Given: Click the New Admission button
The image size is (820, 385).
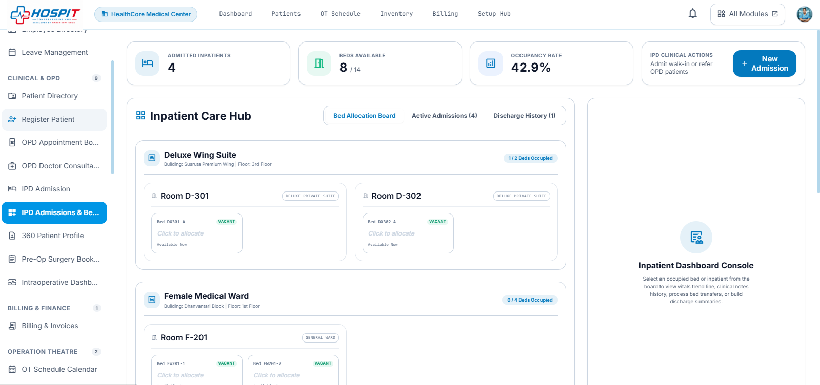Looking at the screenshot, I should (x=764, y=63).
